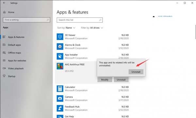The height and width of the screenshot is (118, 196).
Task: Click the vertical scrollbar thumb
Action: click(x=195, y=32)
